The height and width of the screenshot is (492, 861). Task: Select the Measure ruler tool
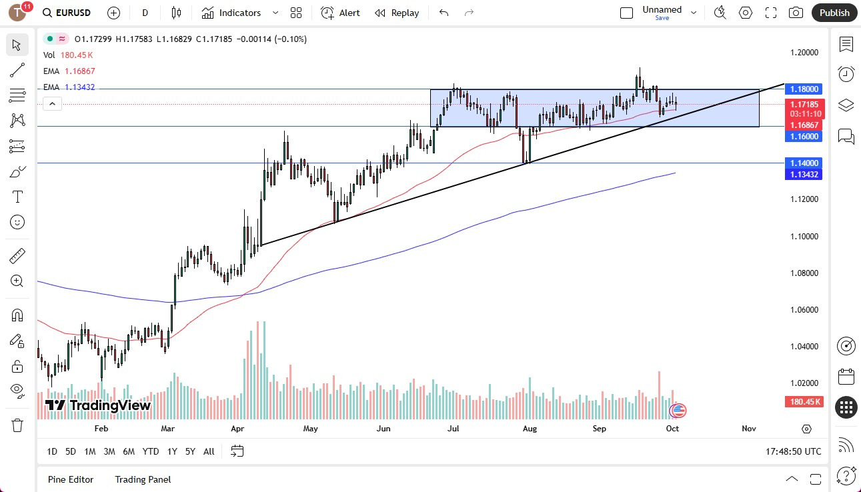(17, 255)
